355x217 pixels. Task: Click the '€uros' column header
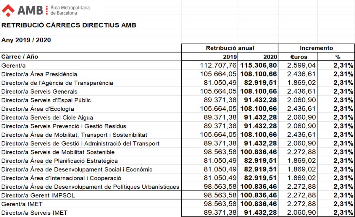tap(298, 57)
